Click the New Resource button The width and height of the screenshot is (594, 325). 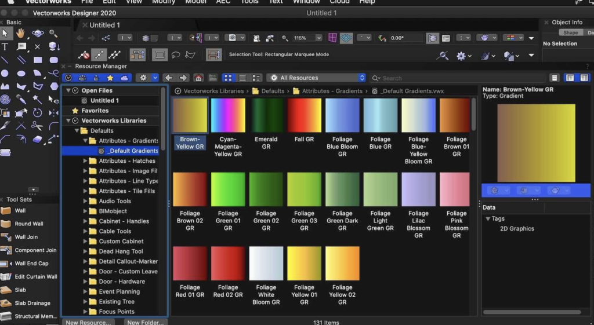pyautogui.click(x=88, y=322)
